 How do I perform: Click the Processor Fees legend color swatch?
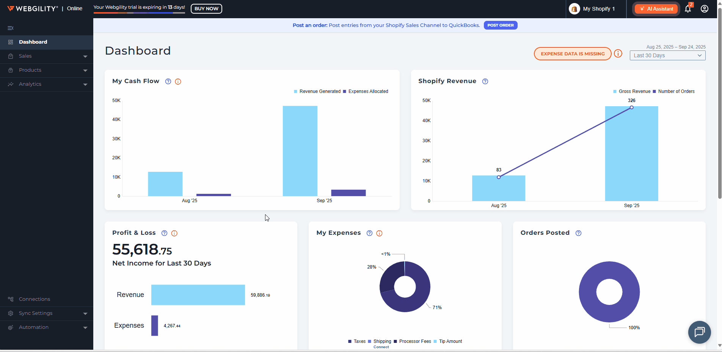[396, 341]
